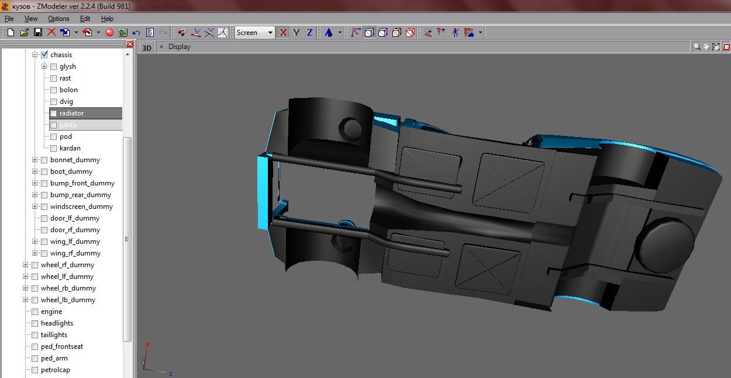
Task: Open the textures browser green icon
Action: coord(123,33)
